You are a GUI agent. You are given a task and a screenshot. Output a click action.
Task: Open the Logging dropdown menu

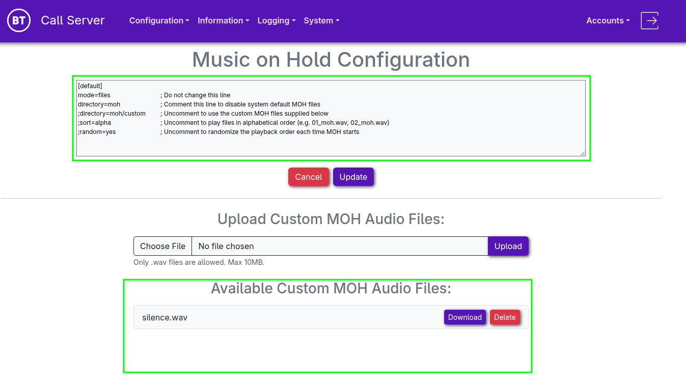click(x=277, y=20)
